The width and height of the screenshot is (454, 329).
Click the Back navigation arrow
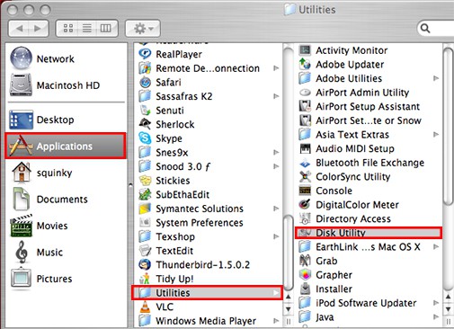pyautogui.click(x=19, y=29)
